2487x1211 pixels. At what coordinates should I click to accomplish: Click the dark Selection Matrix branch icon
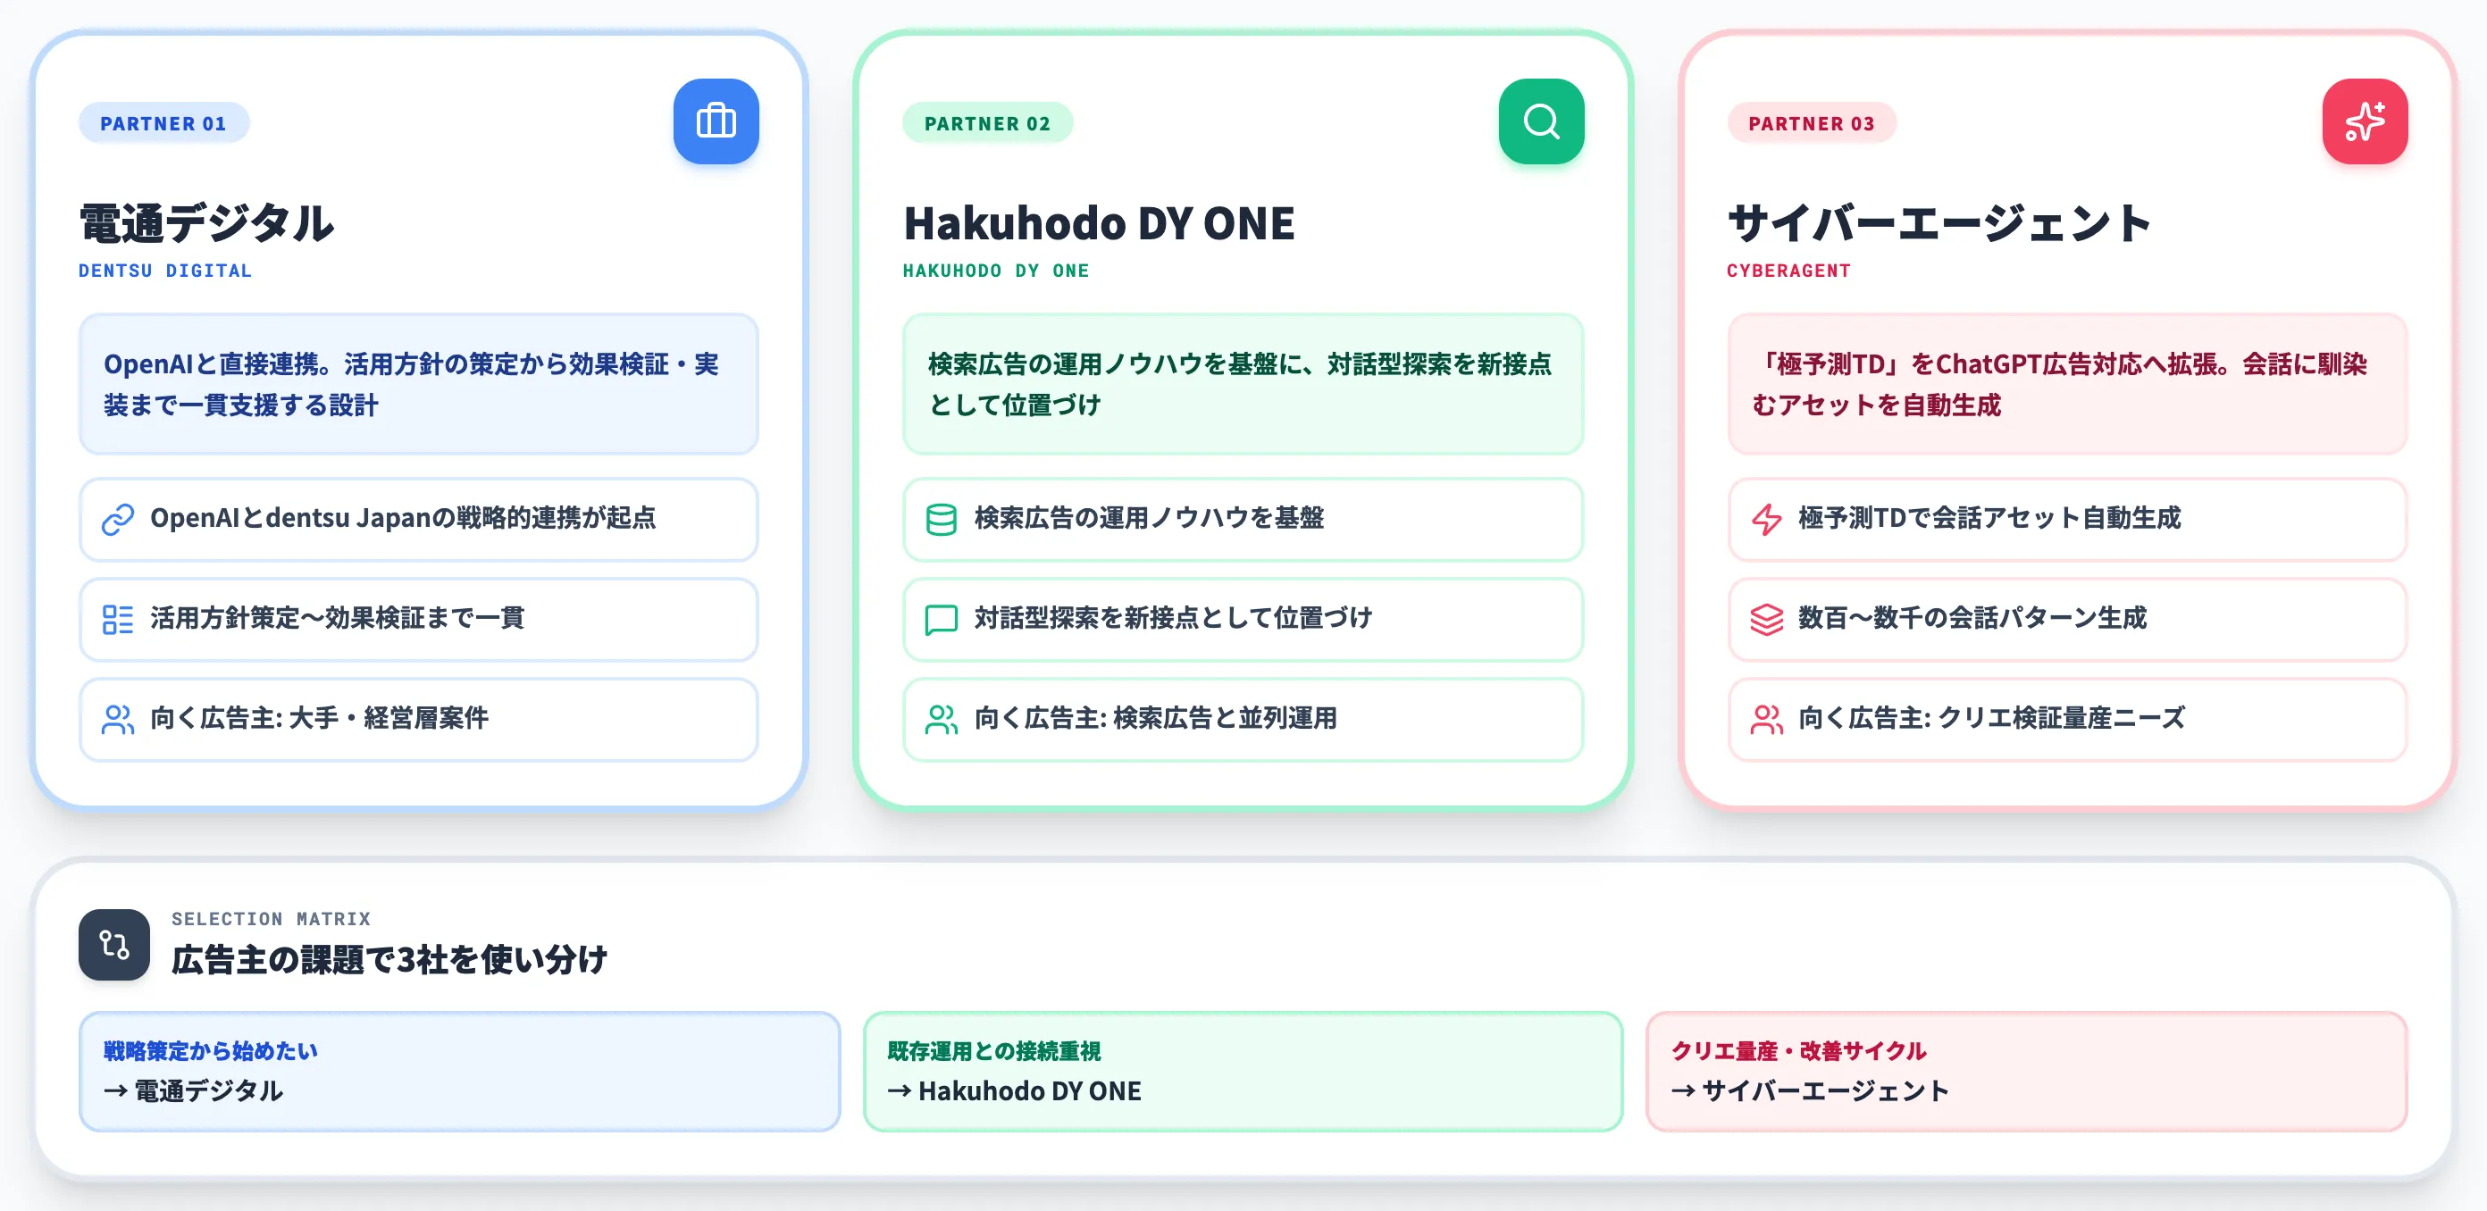(x=114, y=945)
